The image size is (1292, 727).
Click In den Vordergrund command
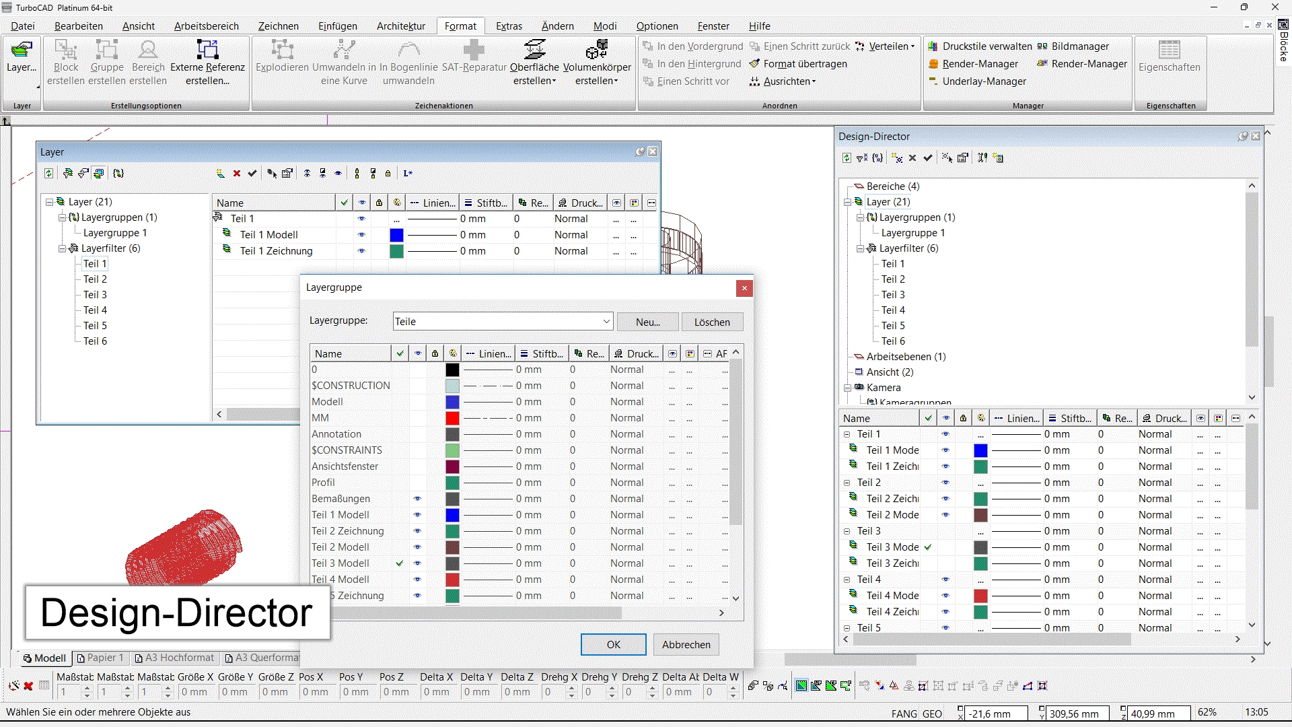click(x=693, y=46)
